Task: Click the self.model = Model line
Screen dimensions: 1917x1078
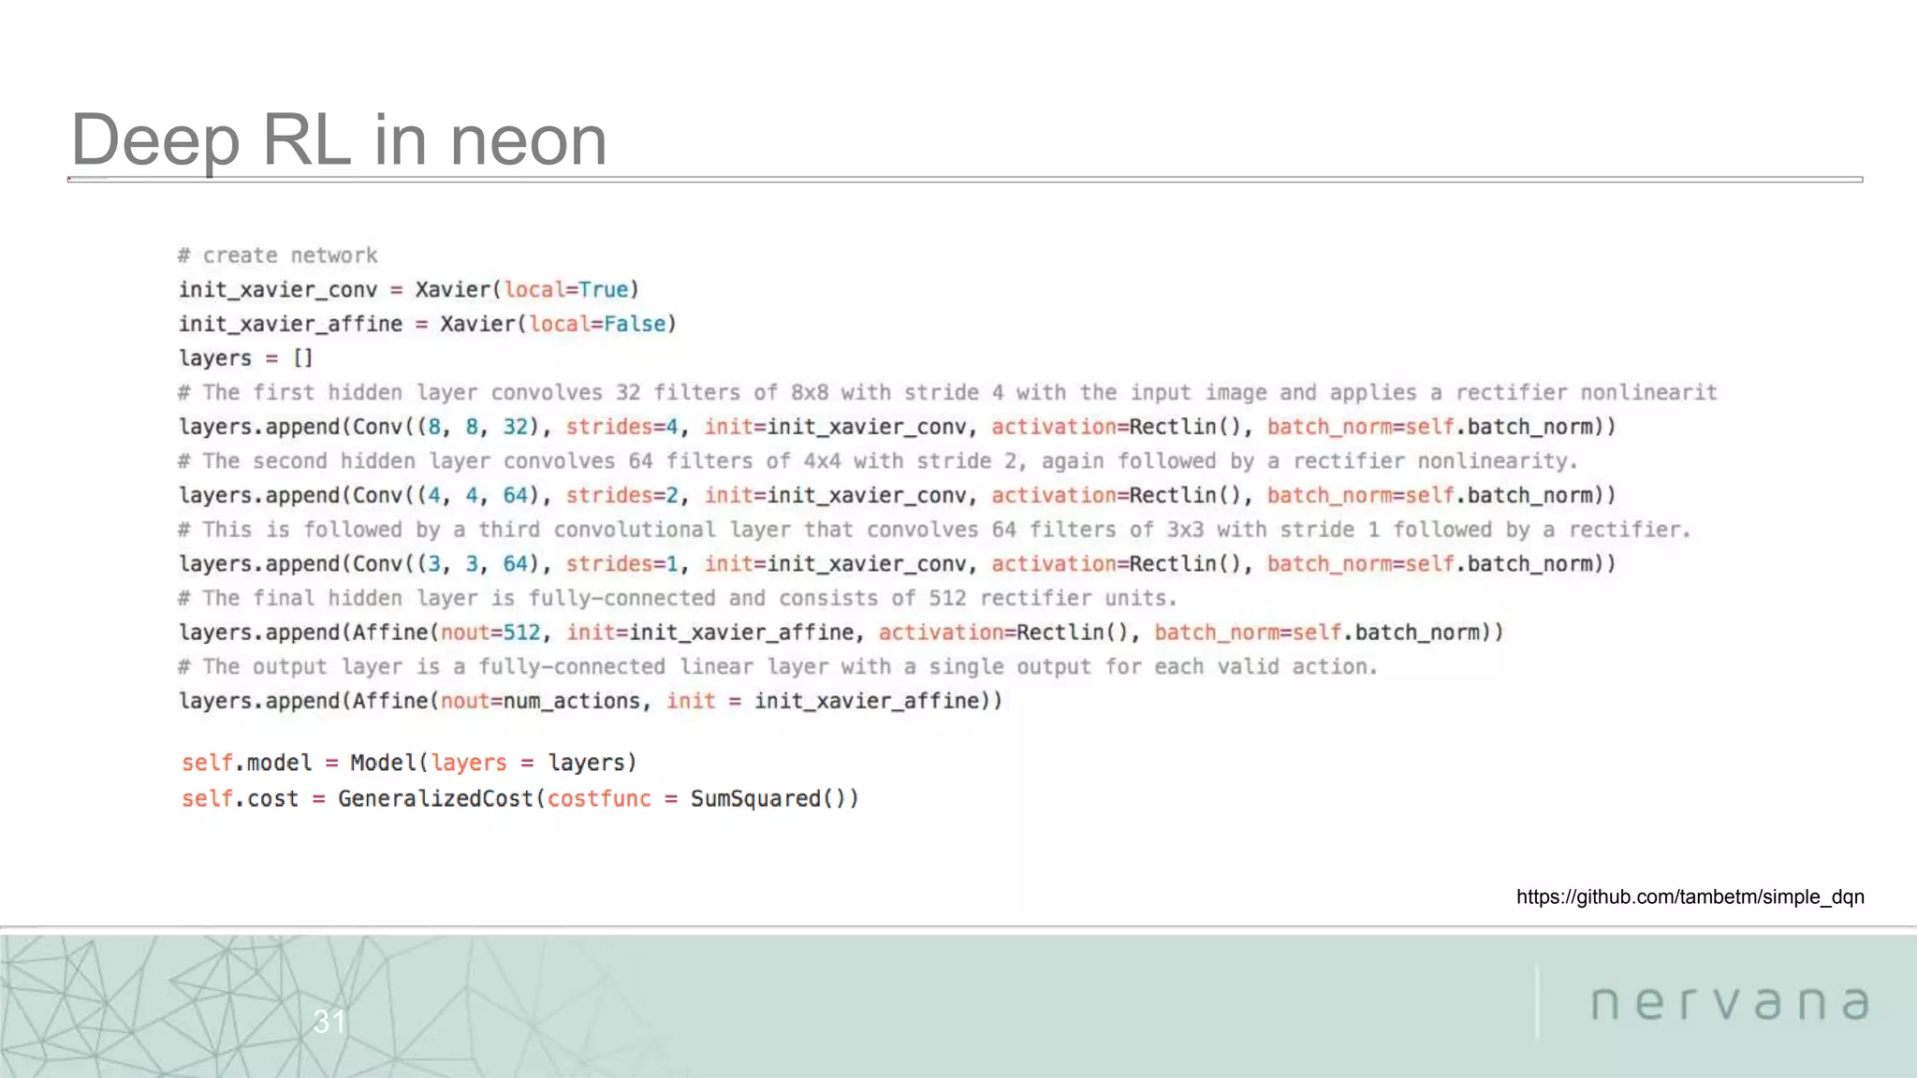Action: tap(409, 763)
